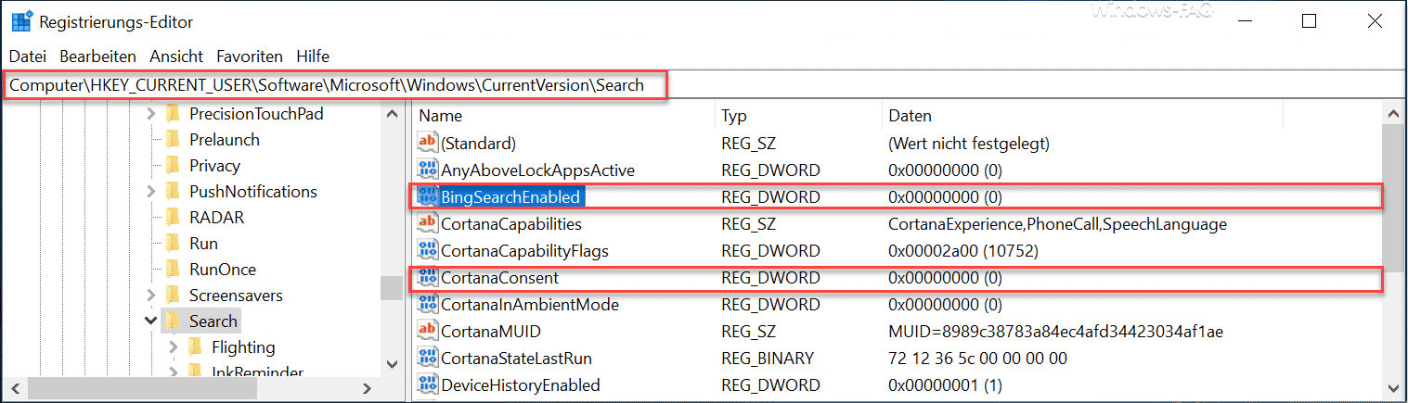Expand the Screensavers key
1408x403 pixels.
coord(150,296)
